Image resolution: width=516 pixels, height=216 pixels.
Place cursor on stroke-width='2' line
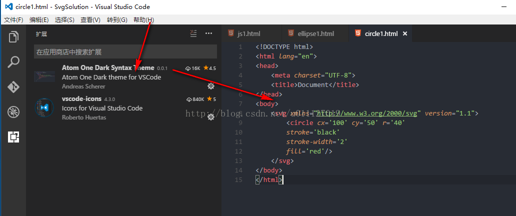pyautogui.click(x=317, y=142)
